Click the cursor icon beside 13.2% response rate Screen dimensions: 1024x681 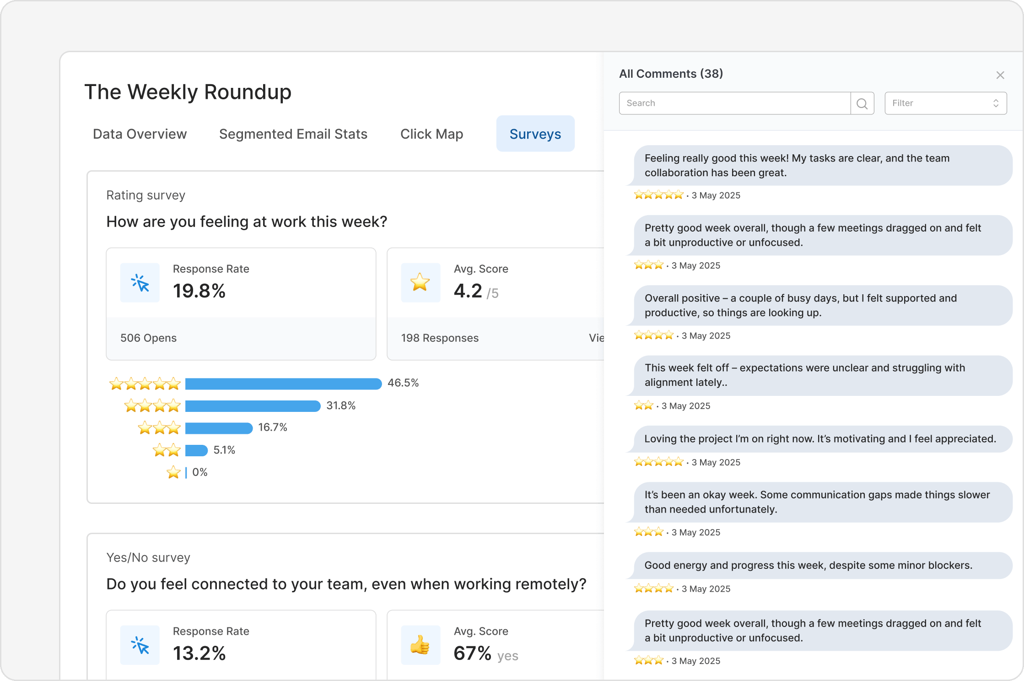point(140,645)
